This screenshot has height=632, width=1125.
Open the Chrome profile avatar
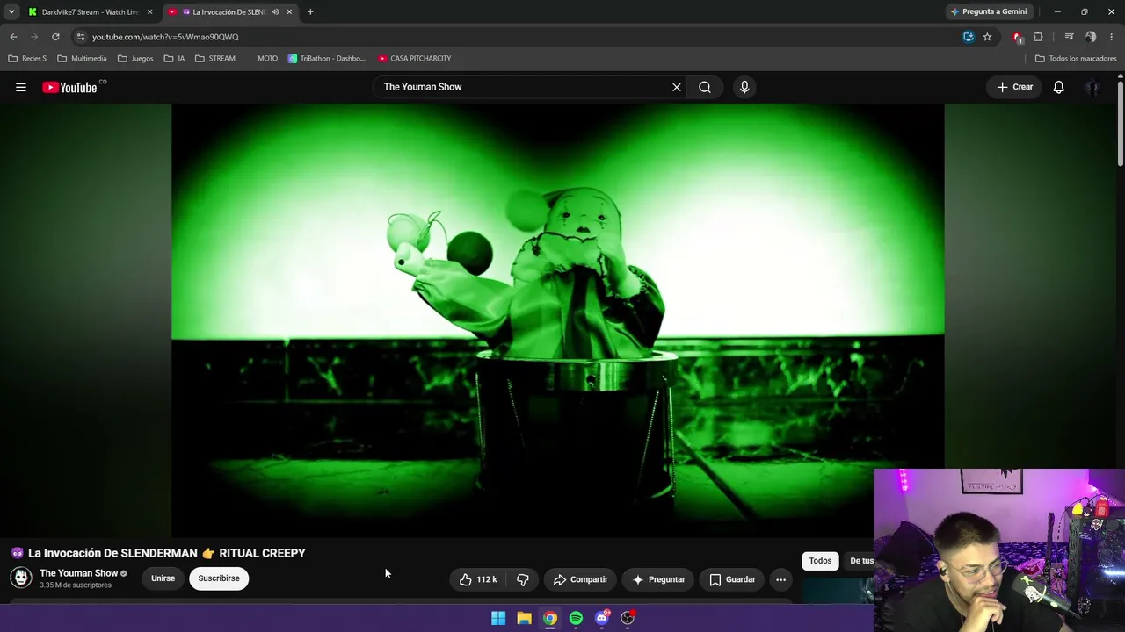click(x=1091, y=37)
